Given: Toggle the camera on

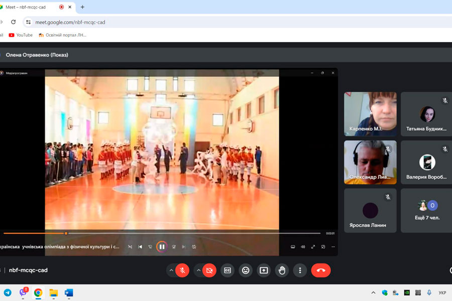Looking at the screenshot, I should pos(209,270).
